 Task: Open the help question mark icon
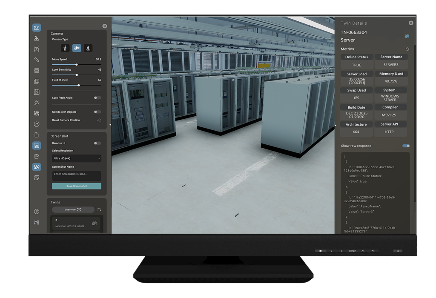(x=37, y=211)
